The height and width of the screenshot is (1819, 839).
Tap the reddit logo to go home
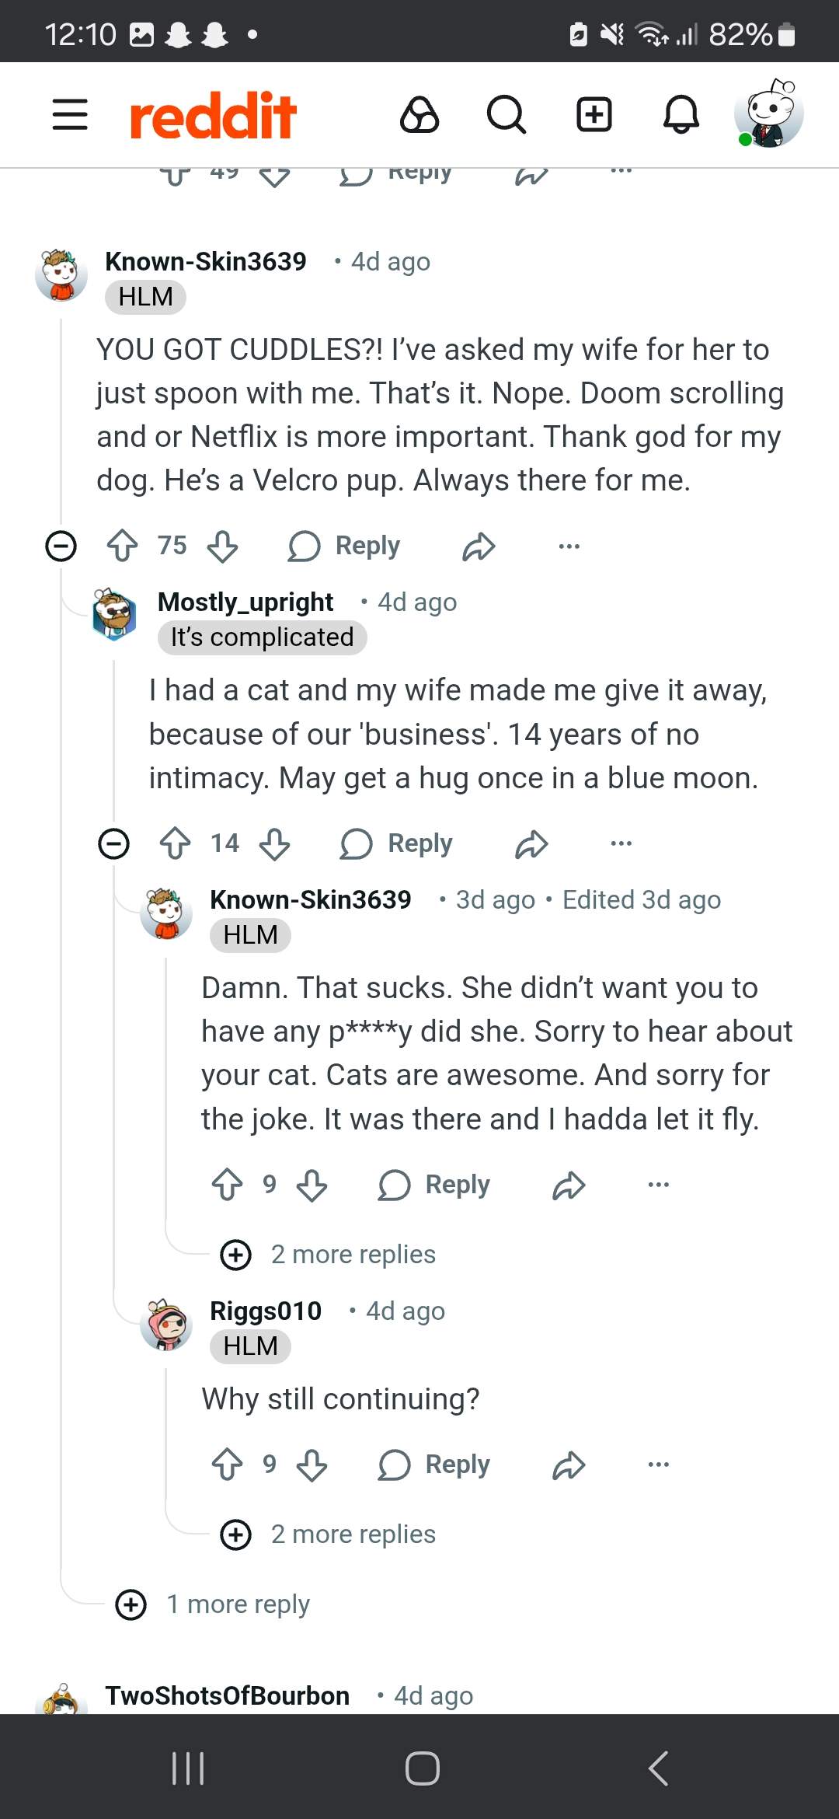pyautogui.click(x=213, y=114)
